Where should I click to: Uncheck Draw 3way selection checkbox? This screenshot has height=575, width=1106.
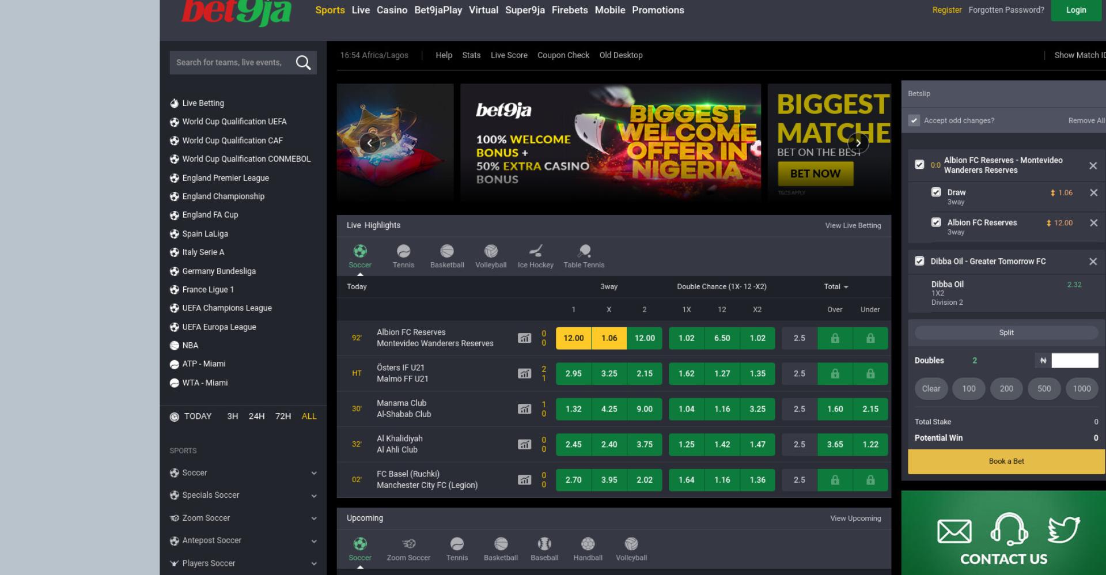coord(936,192)
